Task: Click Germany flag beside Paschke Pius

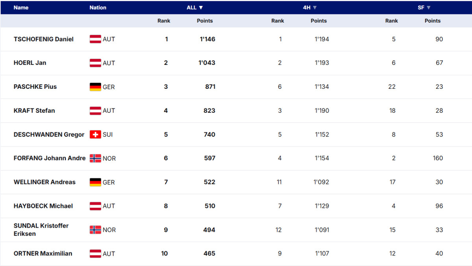Action: click(95, 87)
